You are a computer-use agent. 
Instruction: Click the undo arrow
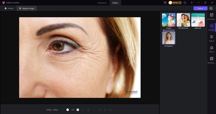[100, 110]
